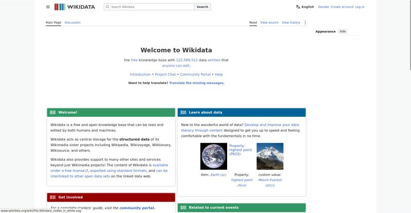This screenshot has width=411, height=213.
Task: Click the barcode icon in Welcome! header
Action: (x=53, y=112)
